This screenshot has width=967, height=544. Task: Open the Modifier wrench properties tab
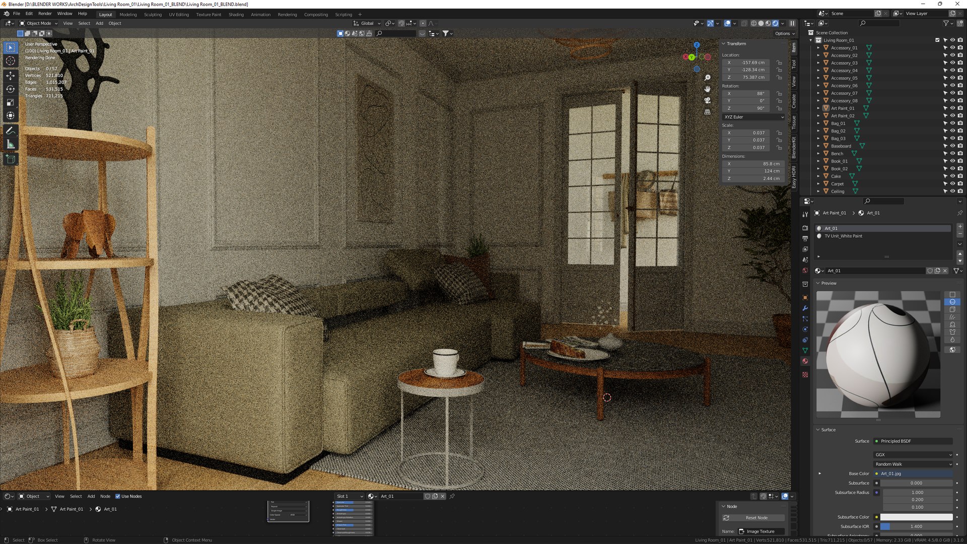point(805,308)
